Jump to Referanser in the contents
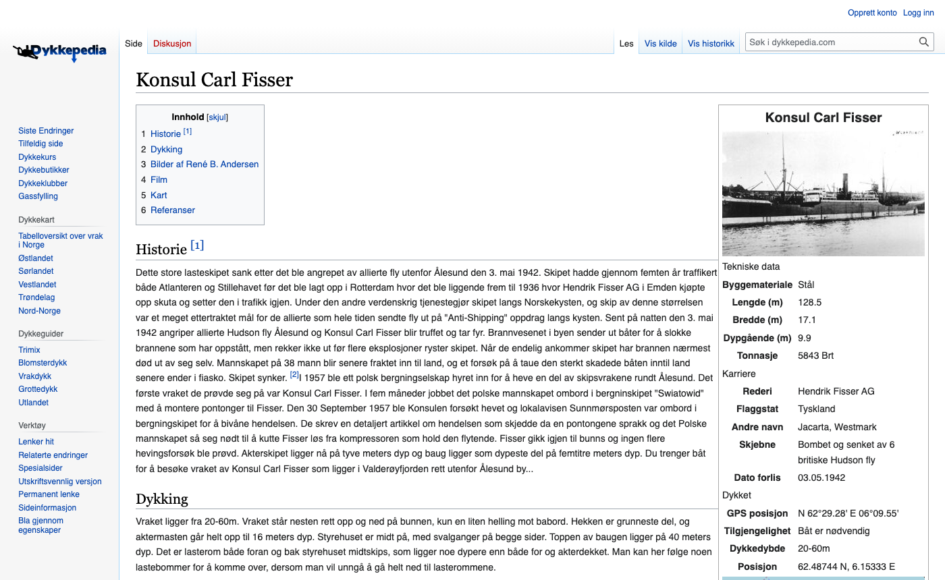The height and width of the screenshot is (580, 945). click(173, 210)
